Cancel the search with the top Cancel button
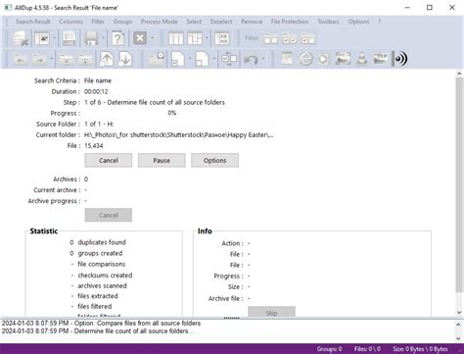464x354 pixels. tap(109, 161)
